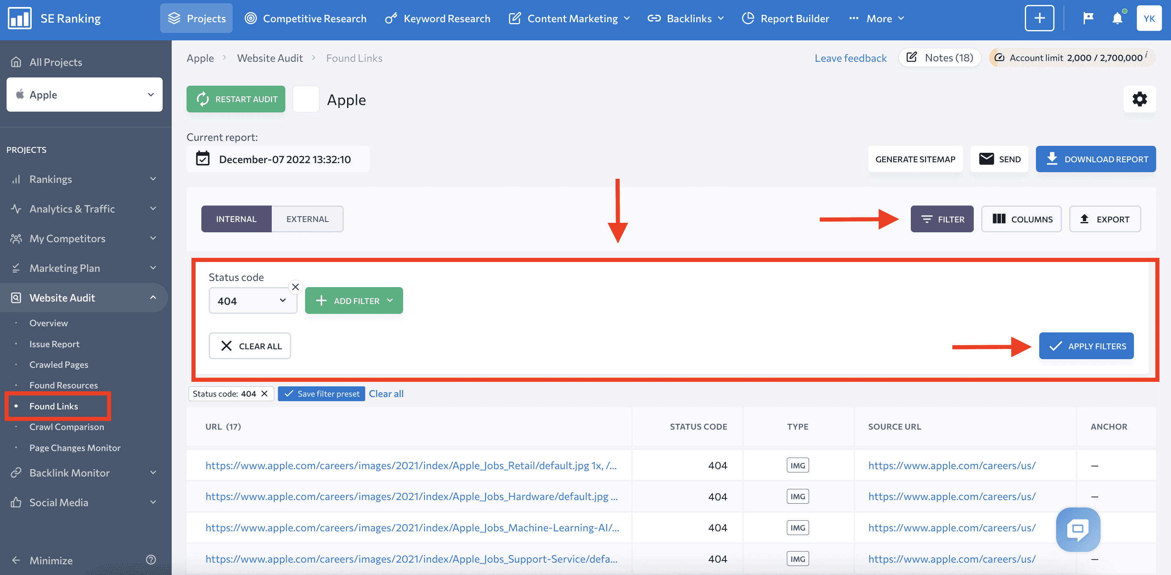Screen dimensions: 1171x575
Task: Open Notes (18)
Action: (x=940, y=57)
